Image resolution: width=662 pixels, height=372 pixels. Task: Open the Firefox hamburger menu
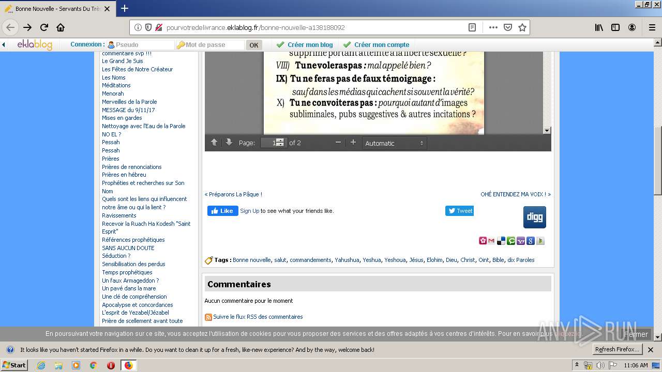click(652, 27)
